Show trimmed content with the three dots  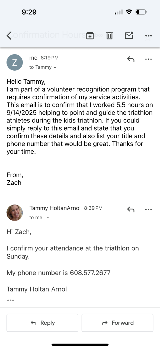11,300
